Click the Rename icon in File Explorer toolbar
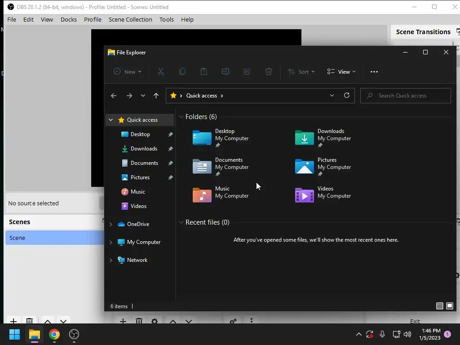Screen dimensions: 460x345 tap(226, 71)
